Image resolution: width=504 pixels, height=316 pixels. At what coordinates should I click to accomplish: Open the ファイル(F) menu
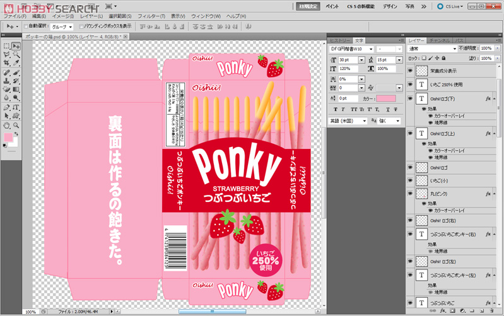coord(15,16)
